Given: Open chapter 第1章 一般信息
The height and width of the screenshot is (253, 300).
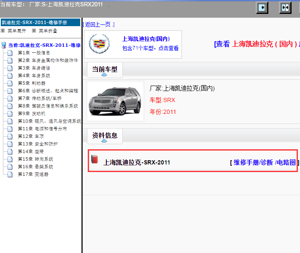Looking at the screenshot, I should click(34, 53).
